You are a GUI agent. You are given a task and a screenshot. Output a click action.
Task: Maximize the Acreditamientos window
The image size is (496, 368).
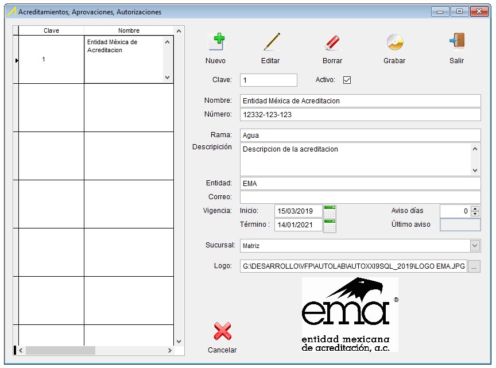(460, 11)
